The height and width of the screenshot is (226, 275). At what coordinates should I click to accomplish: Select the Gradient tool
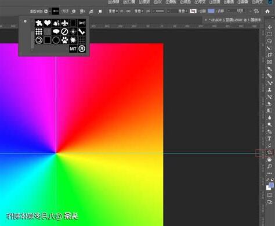(x=270, y=110)
